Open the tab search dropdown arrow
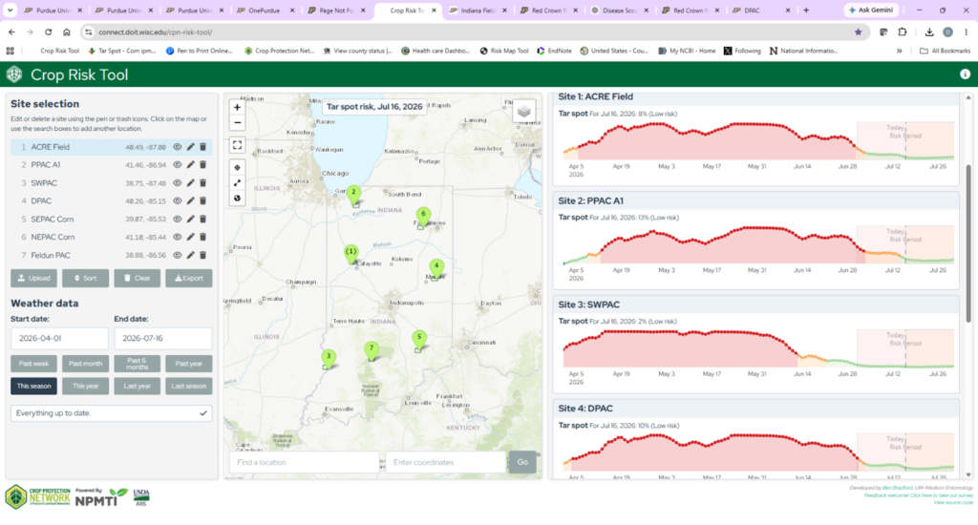The width and height of the screenshot is (978, 525). 10,10
